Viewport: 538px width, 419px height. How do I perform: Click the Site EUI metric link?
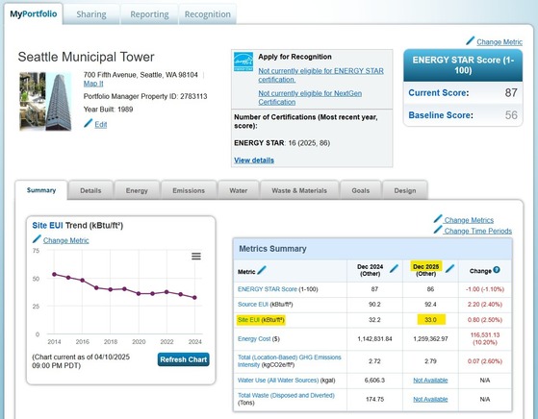pos(248,320)
